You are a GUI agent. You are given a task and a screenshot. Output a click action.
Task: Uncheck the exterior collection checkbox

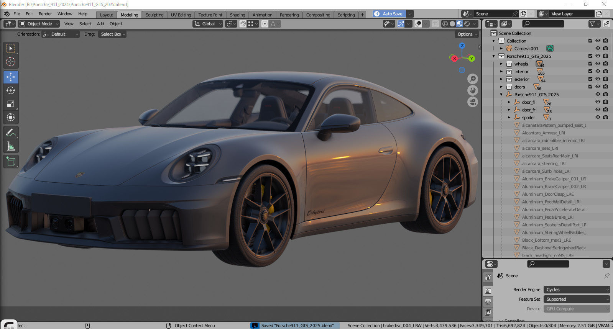[x=590, y=79]
